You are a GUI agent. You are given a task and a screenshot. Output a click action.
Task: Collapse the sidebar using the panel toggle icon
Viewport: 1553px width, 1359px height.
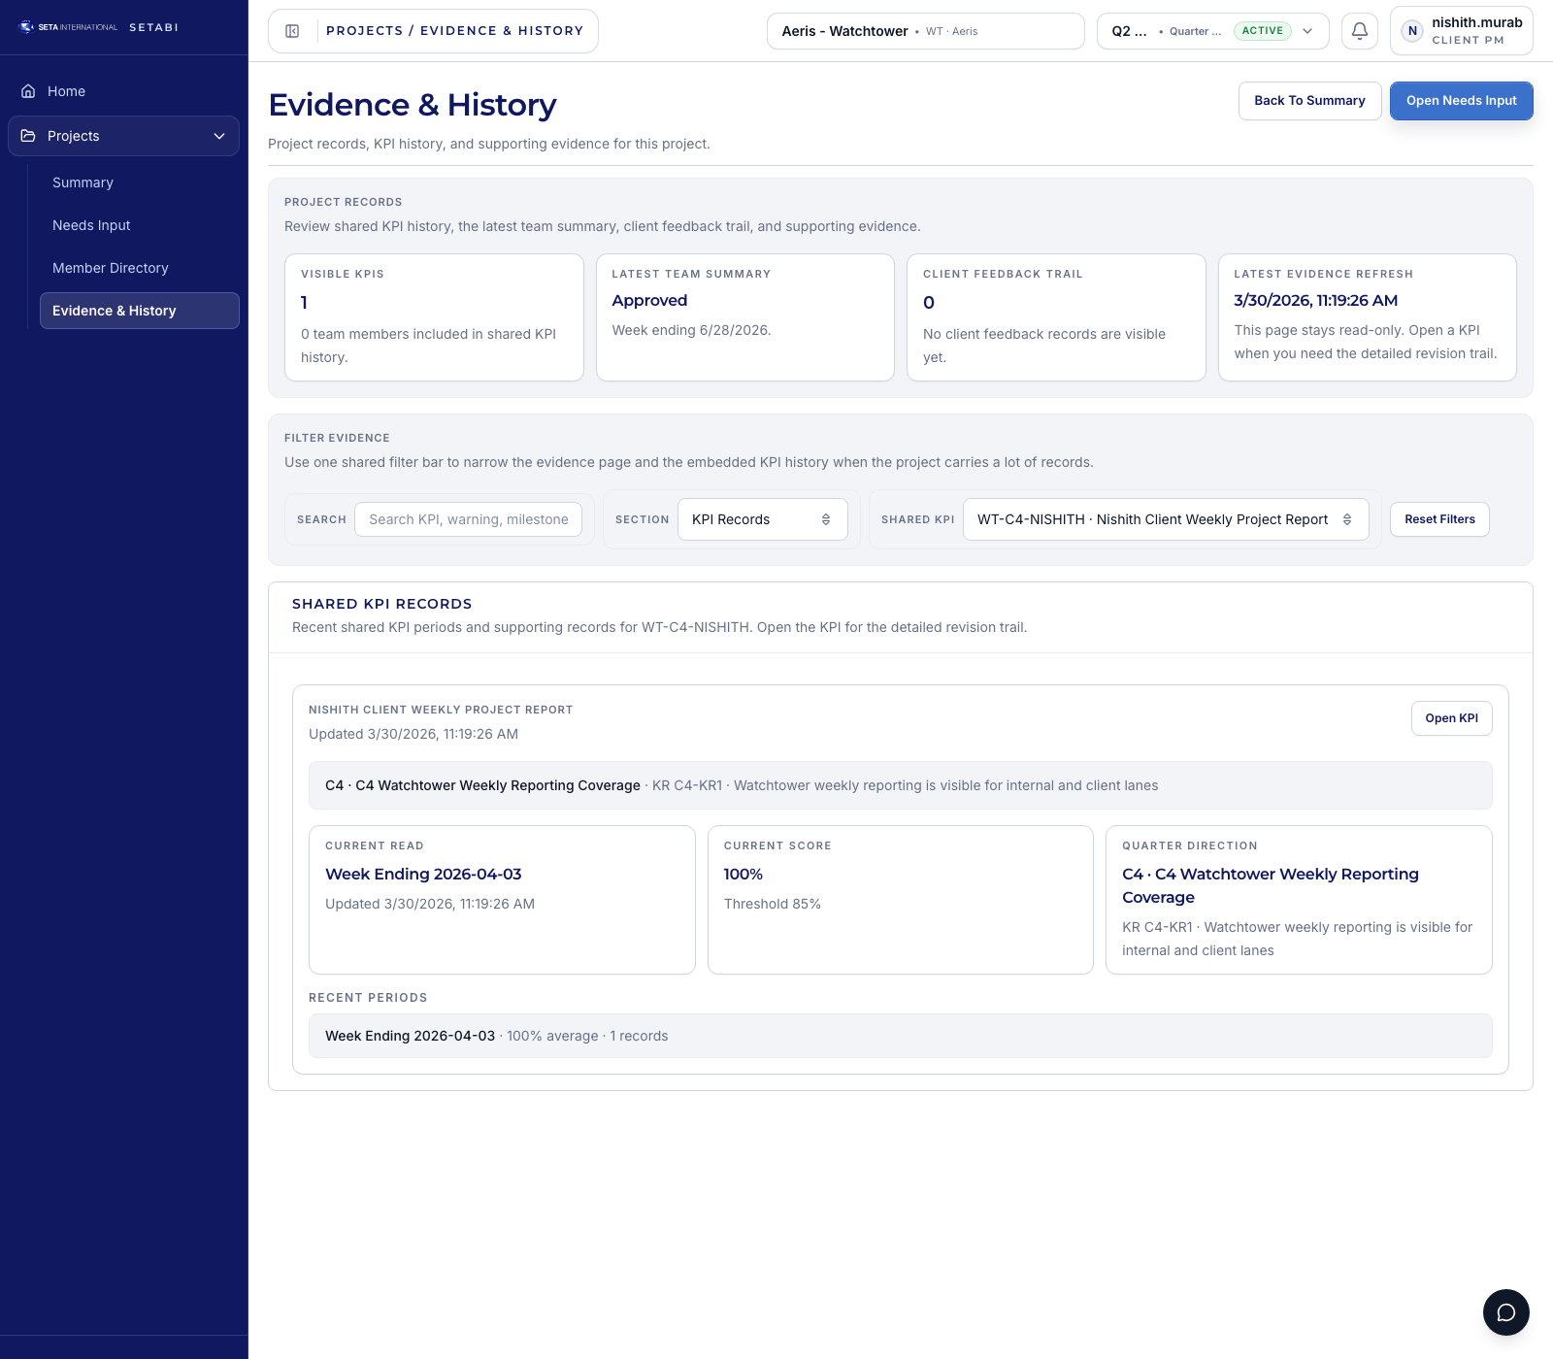[290, 30]
